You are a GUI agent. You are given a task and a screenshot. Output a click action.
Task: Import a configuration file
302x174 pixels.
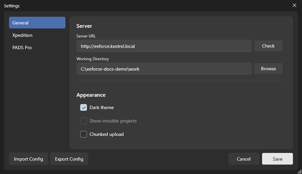[x=29, y=159]
